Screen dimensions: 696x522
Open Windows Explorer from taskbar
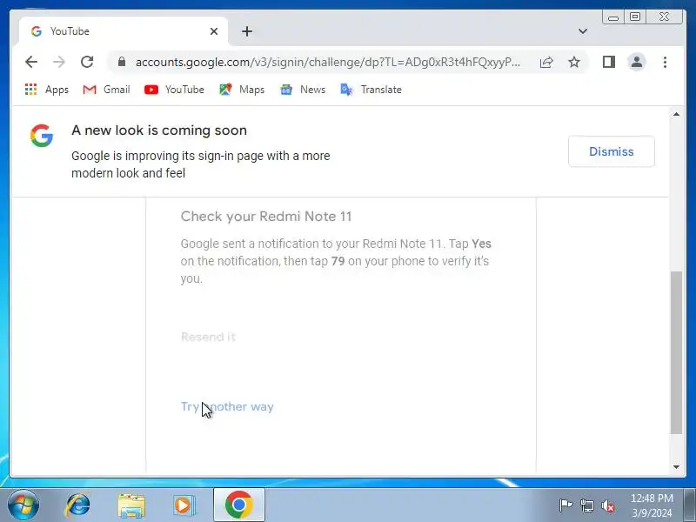(x=131, y=505)
